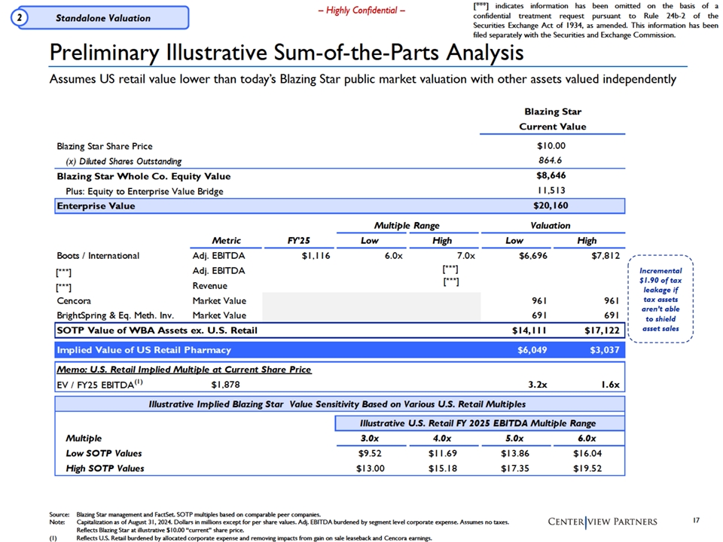723x542 pixels.
Task: Select the Centerview Partners logo
Action: (602, 522)
